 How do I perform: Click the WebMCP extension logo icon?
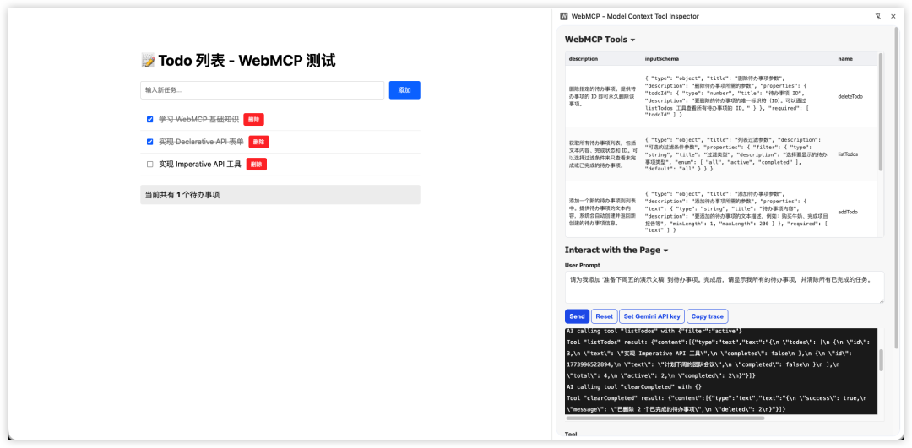(x=563, y=16)
